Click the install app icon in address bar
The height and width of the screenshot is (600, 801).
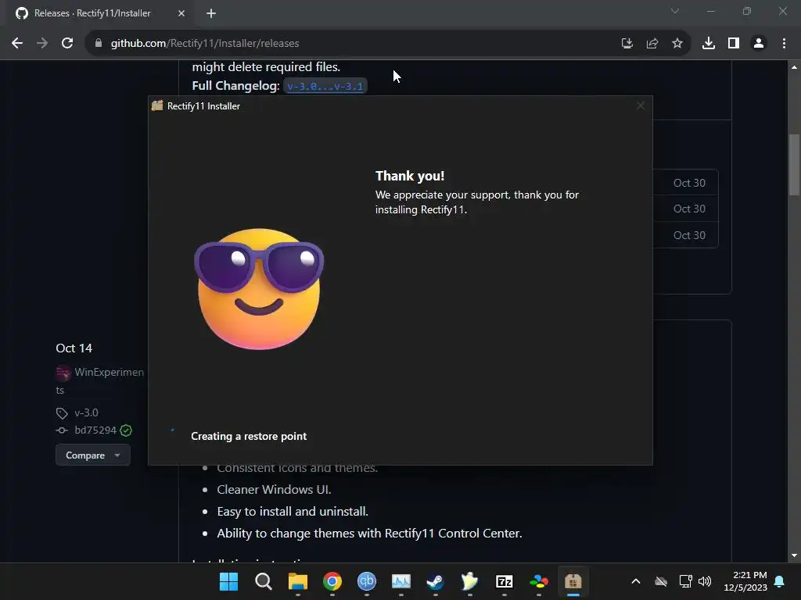pyautogui.click(x=627, y=44)
